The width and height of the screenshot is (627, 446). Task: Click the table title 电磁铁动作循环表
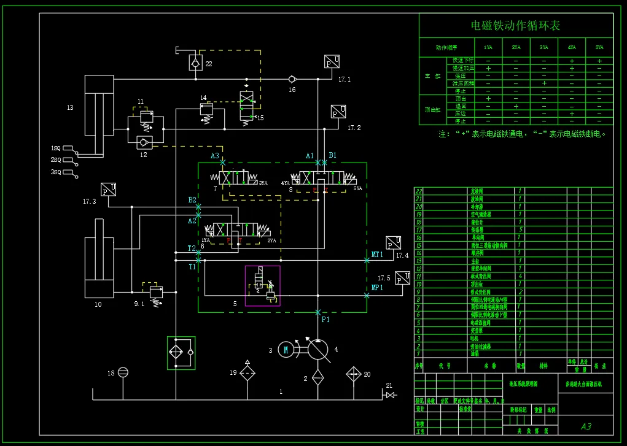pos(516,26)
